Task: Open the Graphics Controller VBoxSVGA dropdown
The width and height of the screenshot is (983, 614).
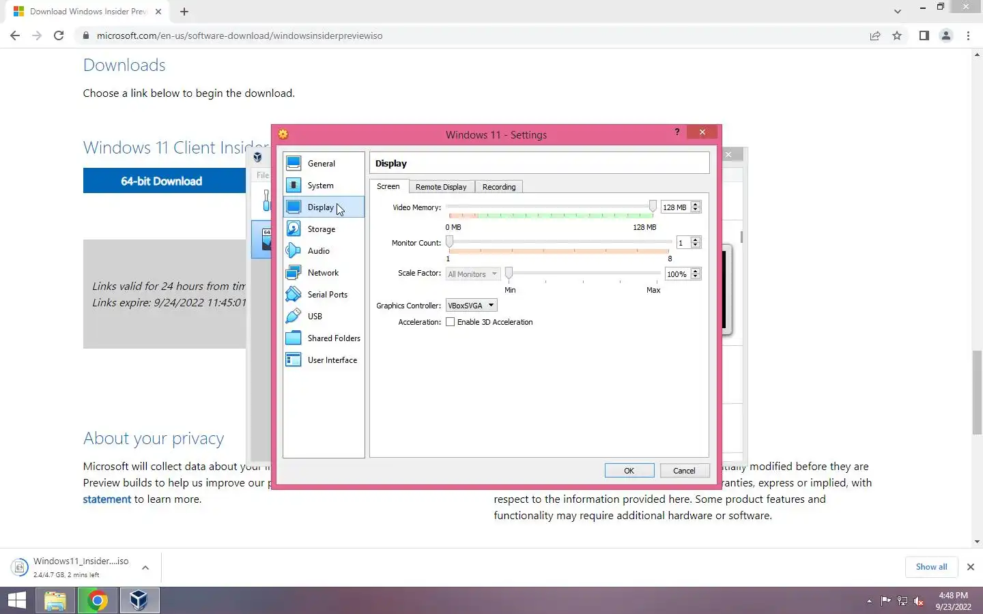Action: click(471, 306)
